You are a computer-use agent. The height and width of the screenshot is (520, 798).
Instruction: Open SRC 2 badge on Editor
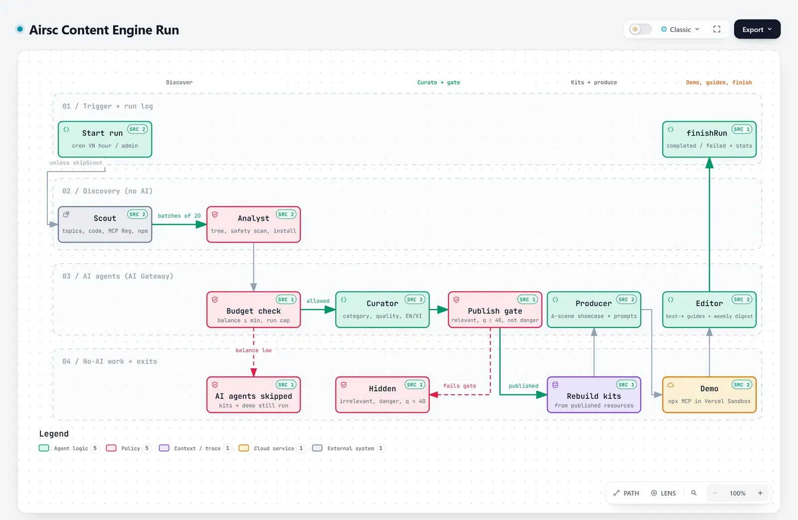tap(742, 300)
